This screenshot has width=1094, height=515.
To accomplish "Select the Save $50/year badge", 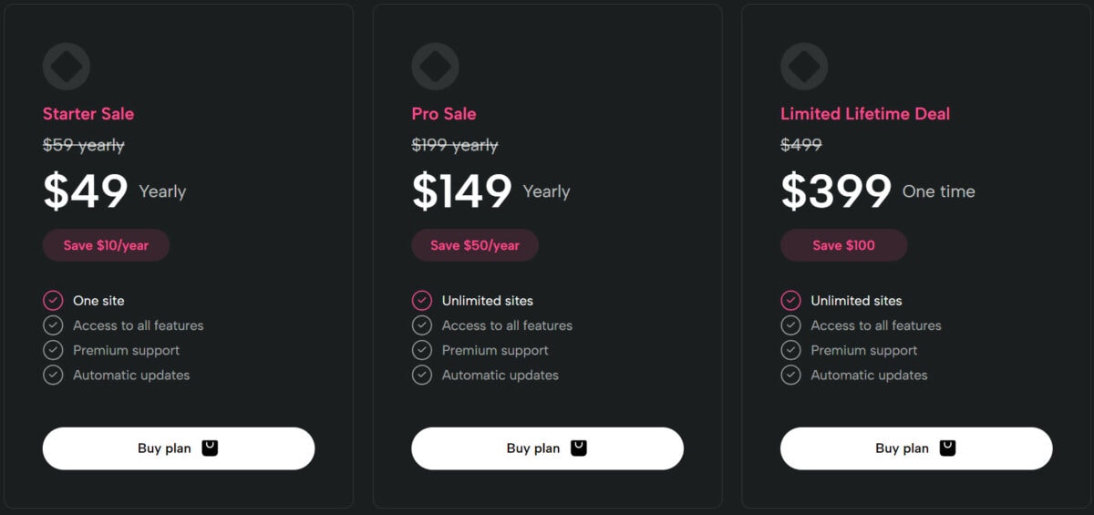I will pyautogui.click(x=475, y=245).
